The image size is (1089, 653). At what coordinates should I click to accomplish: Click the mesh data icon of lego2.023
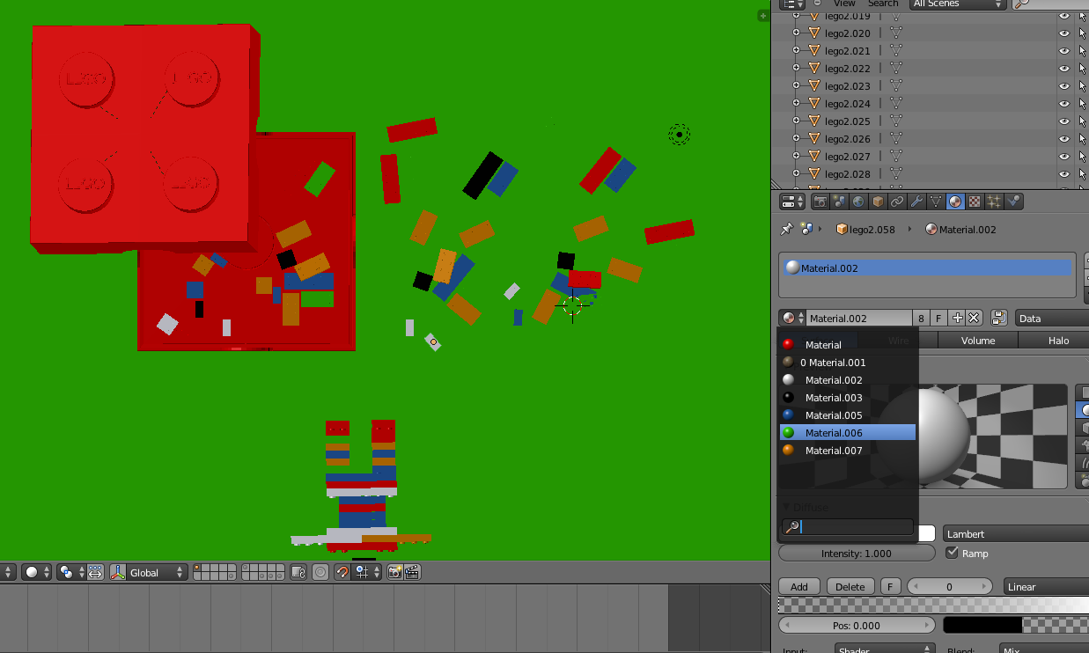(896, 86)
